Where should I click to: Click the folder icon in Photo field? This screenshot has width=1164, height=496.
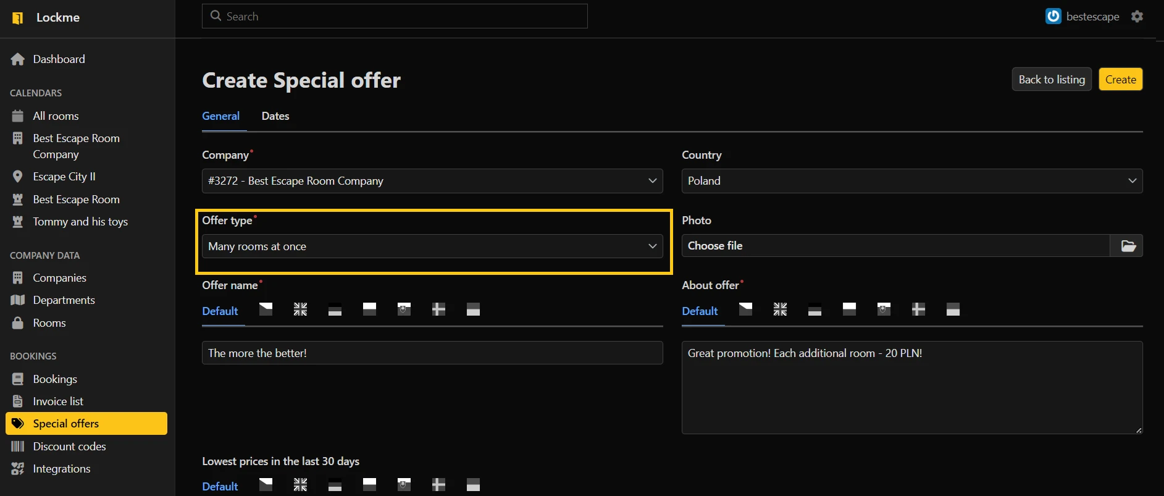pyautogui.click(x=1128, y=246)
